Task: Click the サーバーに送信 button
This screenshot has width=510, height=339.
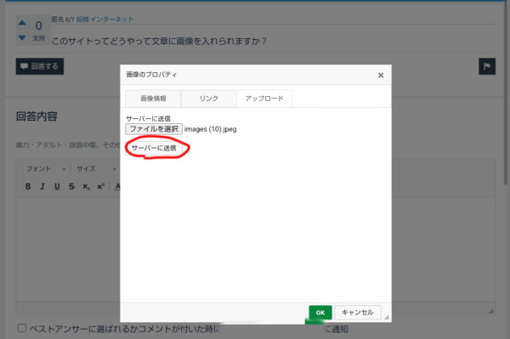Action: [154, 148]
